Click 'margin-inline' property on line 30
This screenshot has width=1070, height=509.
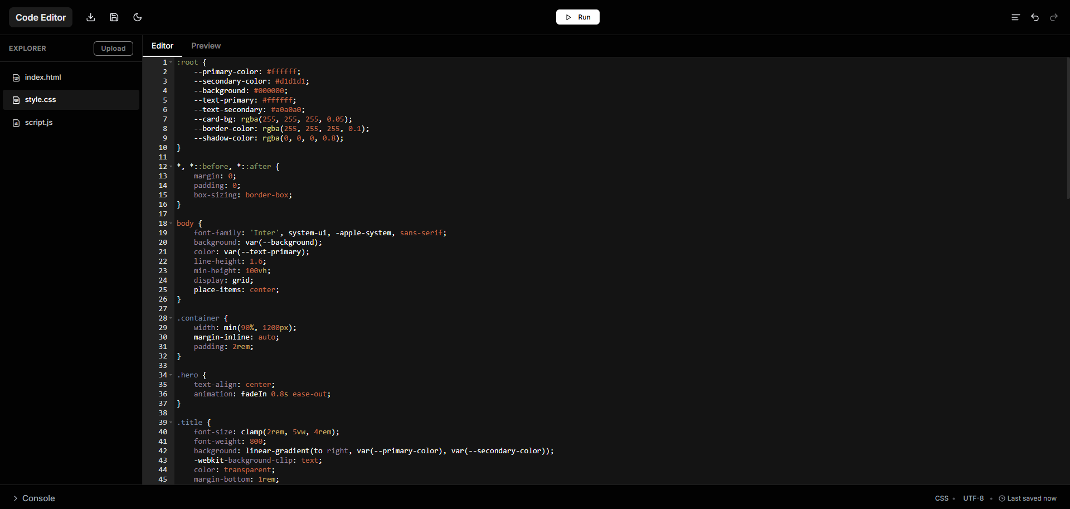tap(222, 337)
